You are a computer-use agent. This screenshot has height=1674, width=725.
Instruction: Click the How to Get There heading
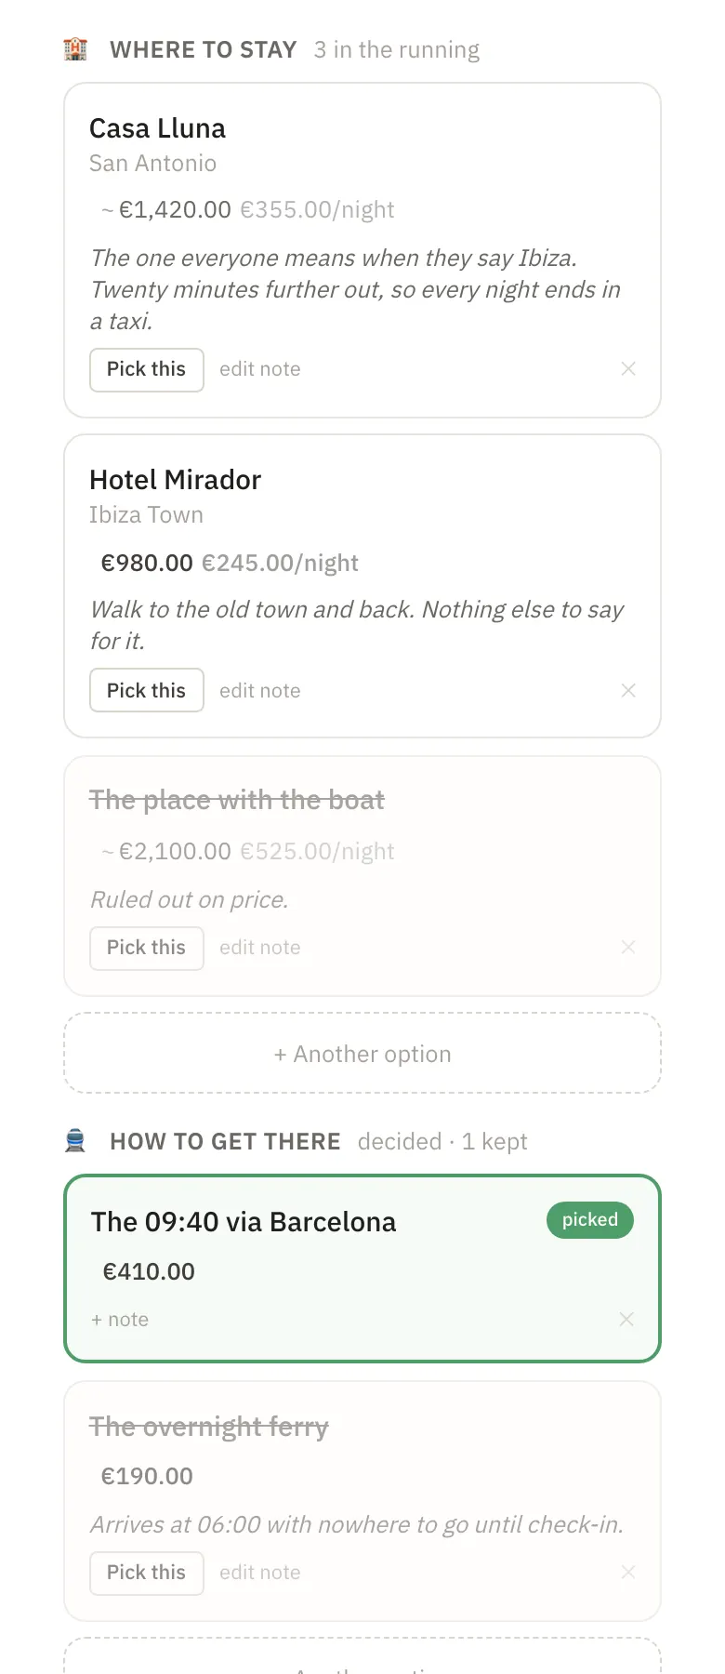pyautogui.click(x=225, y=1141)
